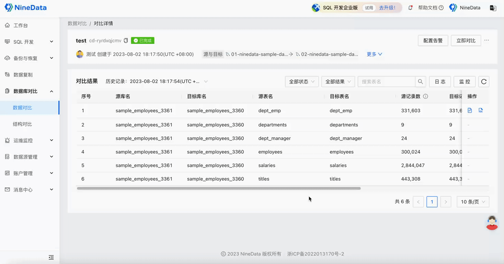The image size is (504, 264).
Task: Click source table cell dept_manager
Action: 275,138
